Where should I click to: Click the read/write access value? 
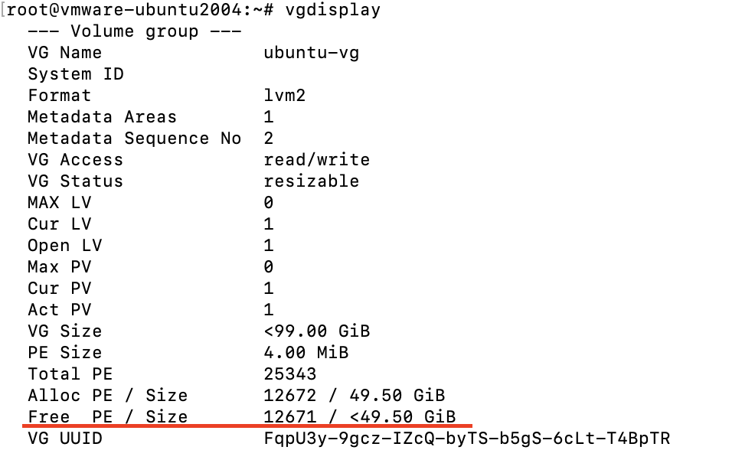click(316, 160)
